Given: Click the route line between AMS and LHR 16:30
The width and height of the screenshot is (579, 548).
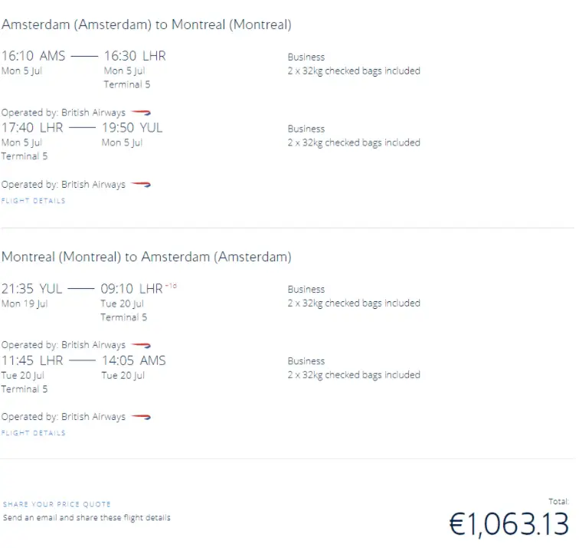Looking at the screenshot, I should pos(84,56).
